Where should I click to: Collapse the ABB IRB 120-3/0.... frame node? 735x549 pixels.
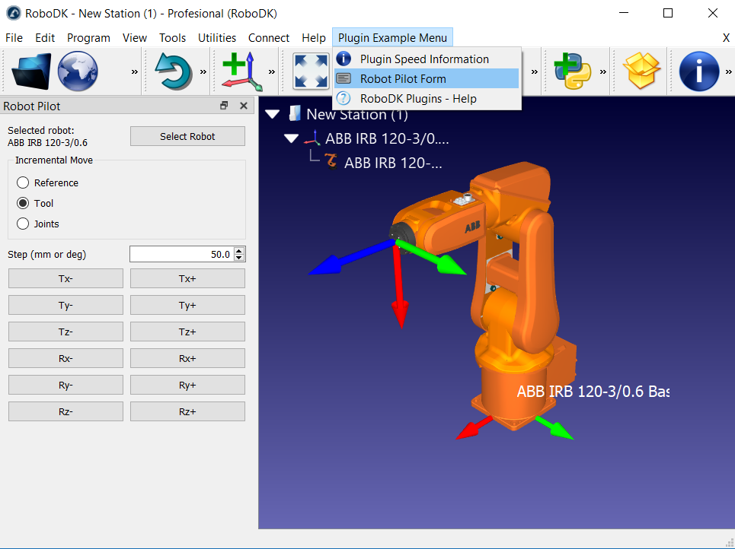coord(292,138)
